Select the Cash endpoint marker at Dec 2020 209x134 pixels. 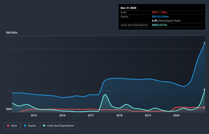tap(205, 89)
